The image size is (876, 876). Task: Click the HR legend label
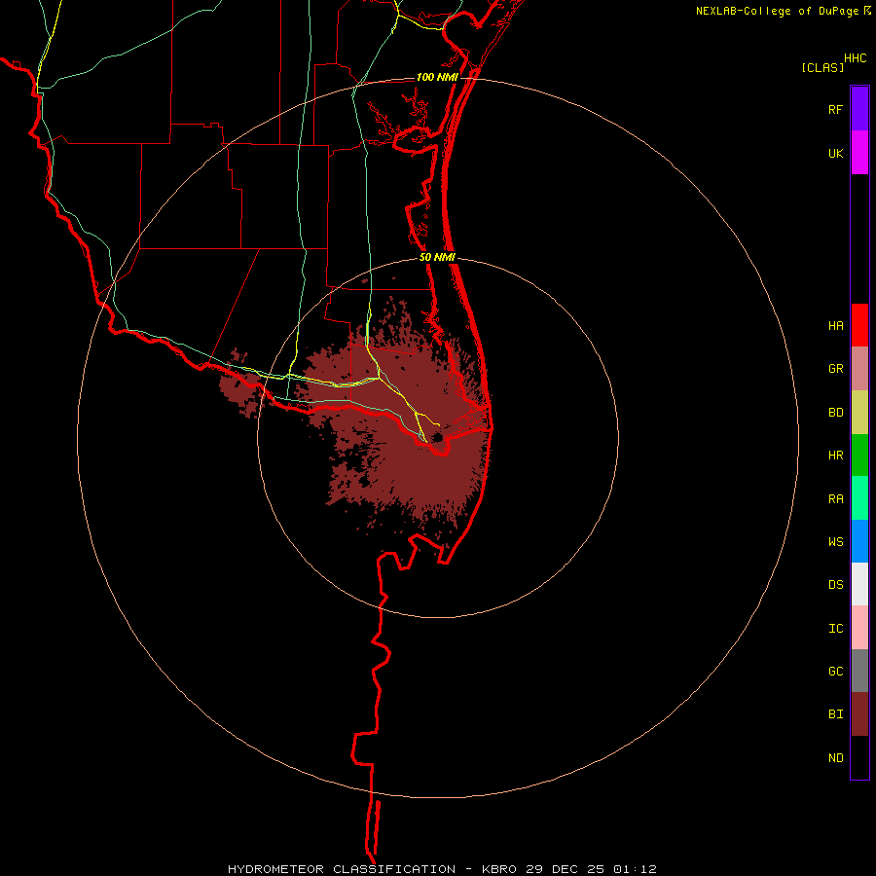[835, 456]
